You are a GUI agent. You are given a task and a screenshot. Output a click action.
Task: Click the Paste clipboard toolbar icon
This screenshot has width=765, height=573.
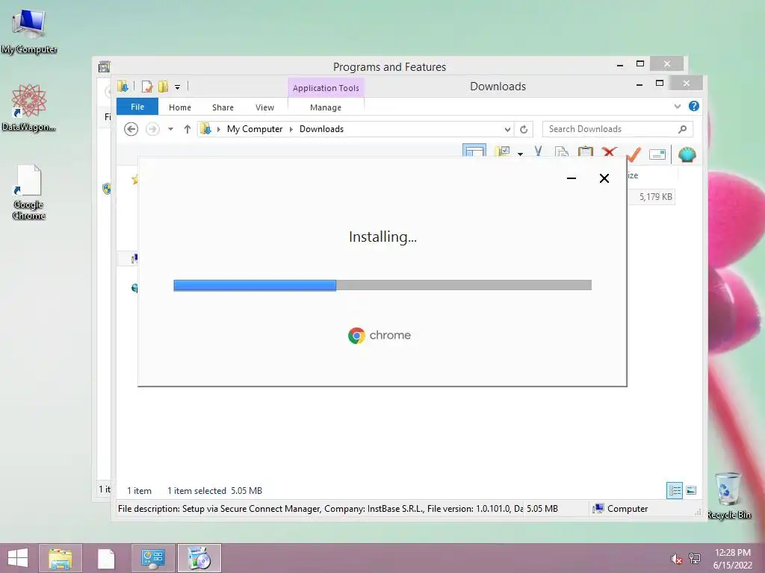[x=586, y=151]
